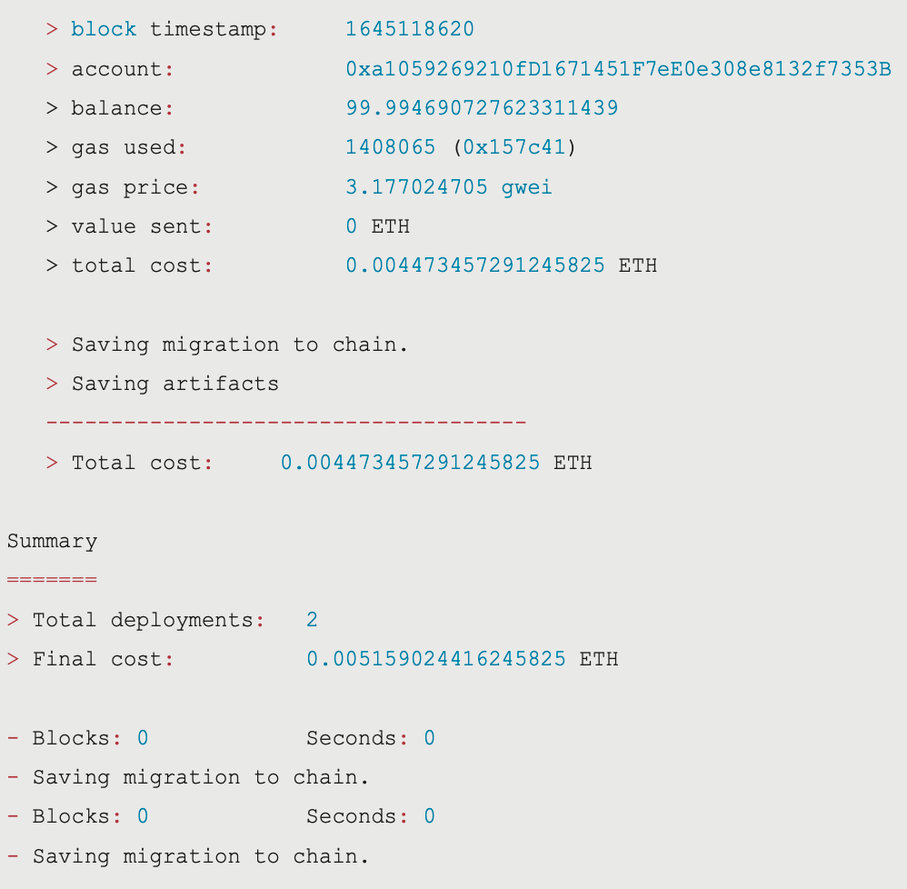Viewport: 907px width, 889px height.
Task: Click the "Summary" heading
Action: click(x=52, y=541)
